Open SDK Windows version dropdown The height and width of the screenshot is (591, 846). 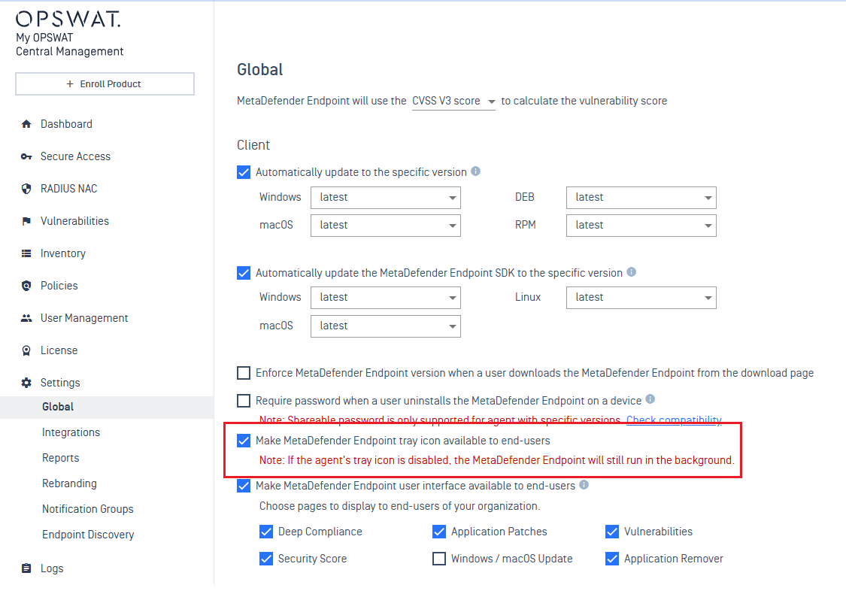point(386,298)
